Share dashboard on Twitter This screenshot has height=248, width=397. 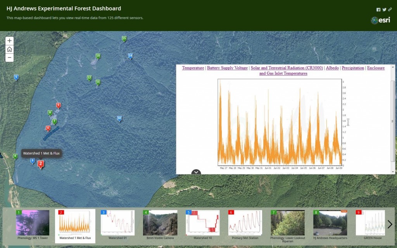(384, 10)
